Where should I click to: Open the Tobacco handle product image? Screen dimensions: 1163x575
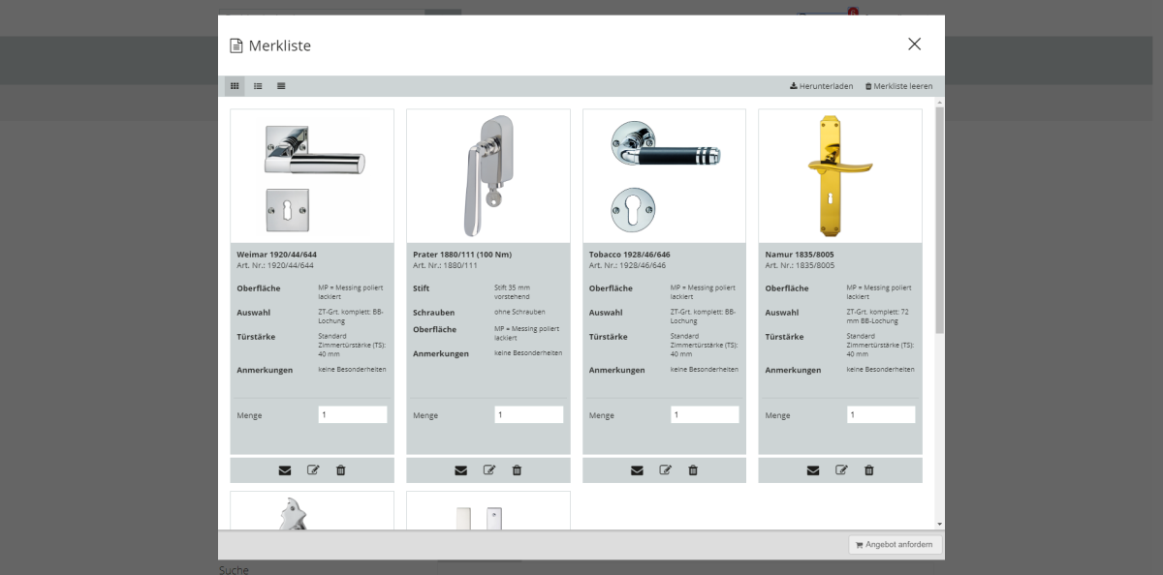[x=665, y=176]
